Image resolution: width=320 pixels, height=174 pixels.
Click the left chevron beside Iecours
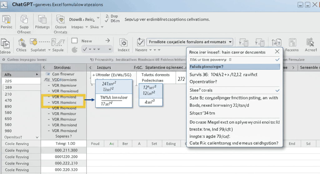click(90, 68)
